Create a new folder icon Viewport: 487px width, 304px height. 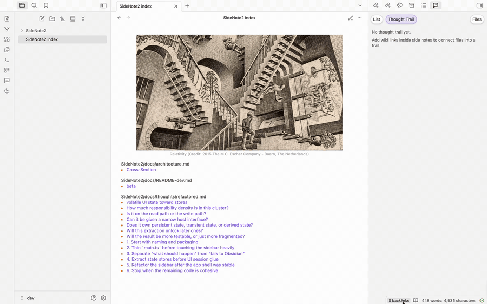[x=52, y=18]
